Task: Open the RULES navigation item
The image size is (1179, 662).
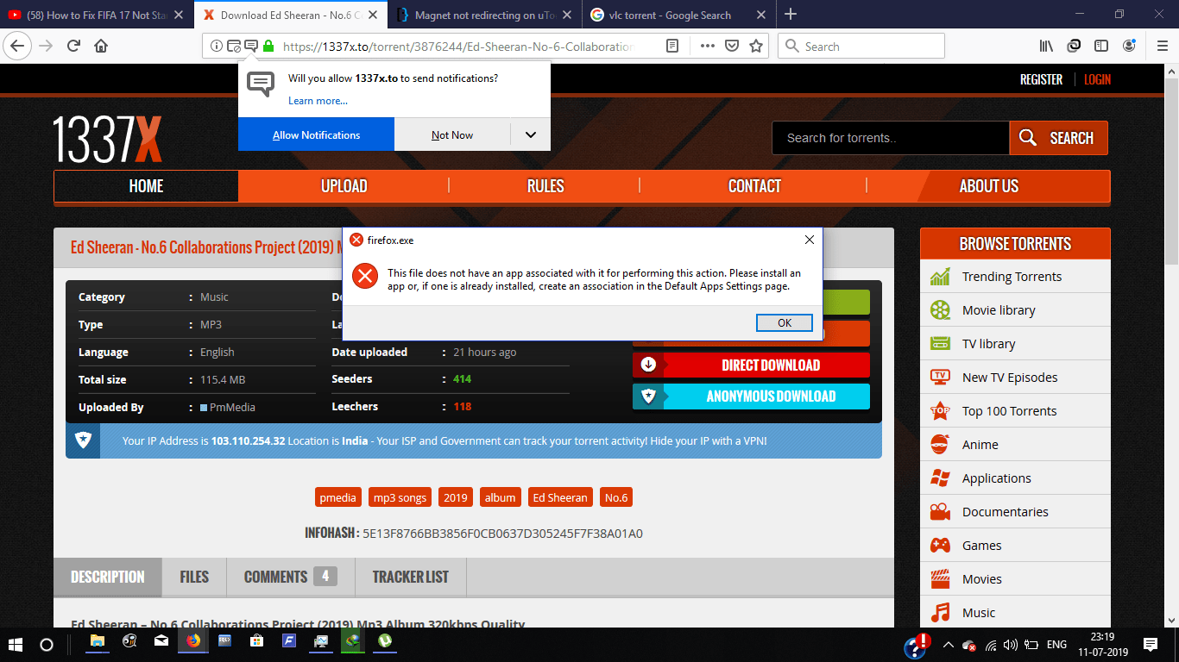Action: point(545,186)
